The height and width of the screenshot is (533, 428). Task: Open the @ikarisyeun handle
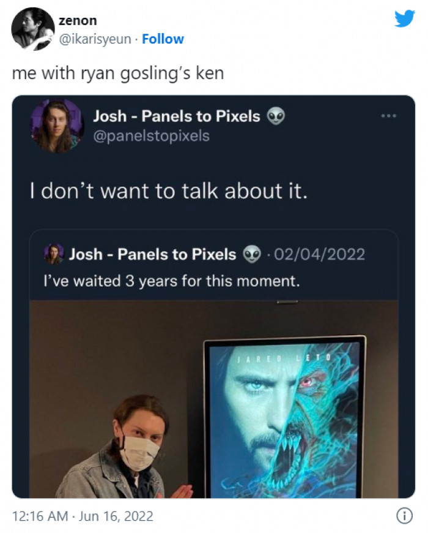(x=95, y=39)
